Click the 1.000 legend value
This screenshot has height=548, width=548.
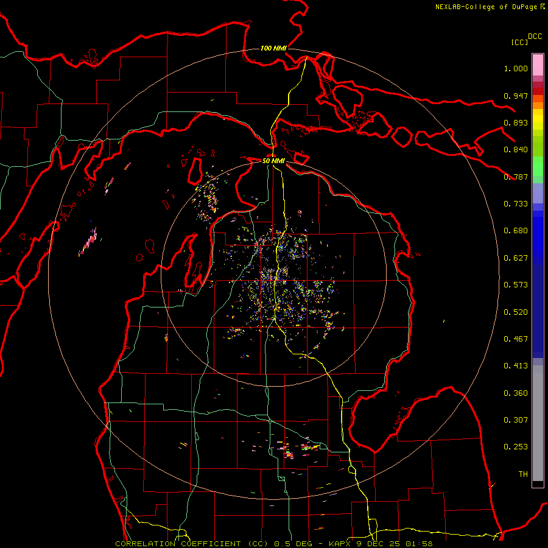tap(516, 68)
